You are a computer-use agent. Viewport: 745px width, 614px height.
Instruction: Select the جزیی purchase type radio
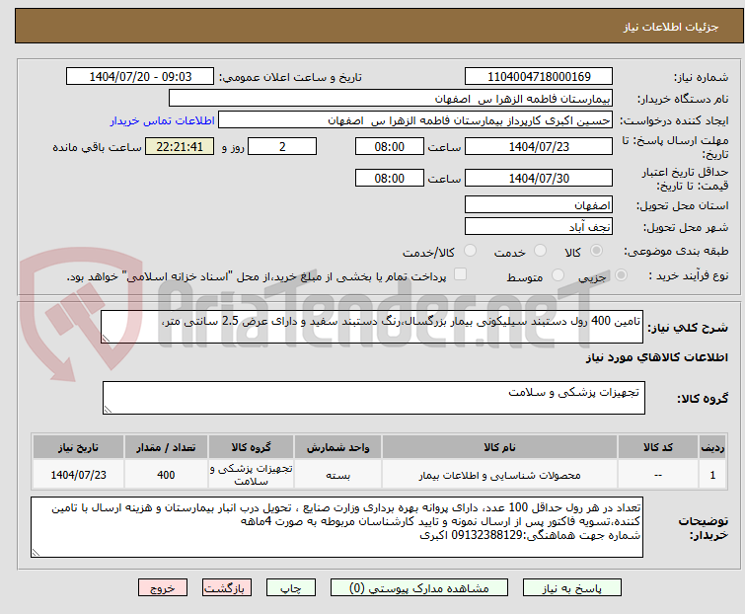tap(621, 275)
